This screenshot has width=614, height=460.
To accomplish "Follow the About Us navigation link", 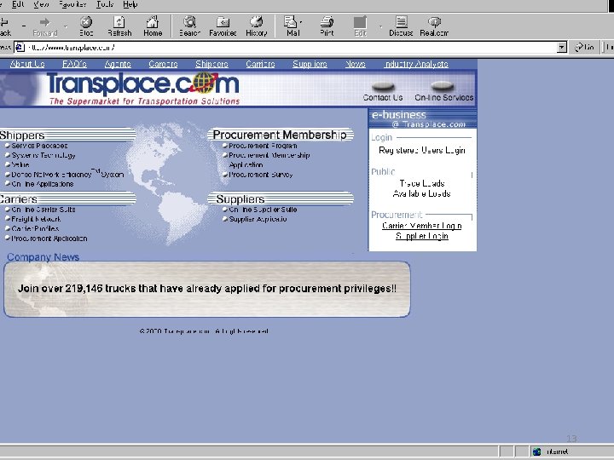I will [x=27, y=64].
